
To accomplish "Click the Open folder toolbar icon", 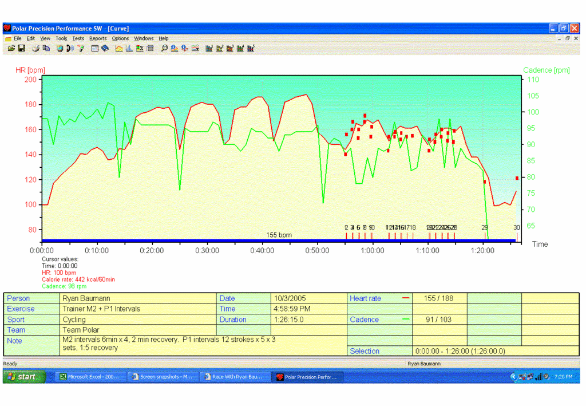I will pyautogui.click(x=11, y=48).
